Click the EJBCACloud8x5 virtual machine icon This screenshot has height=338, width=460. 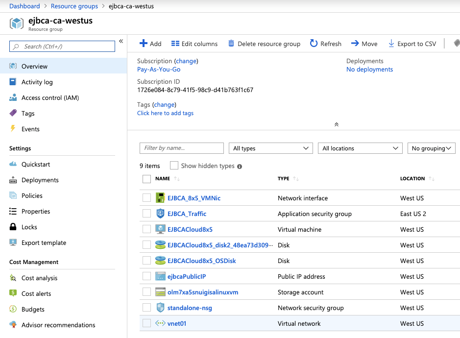coord(160,229)
